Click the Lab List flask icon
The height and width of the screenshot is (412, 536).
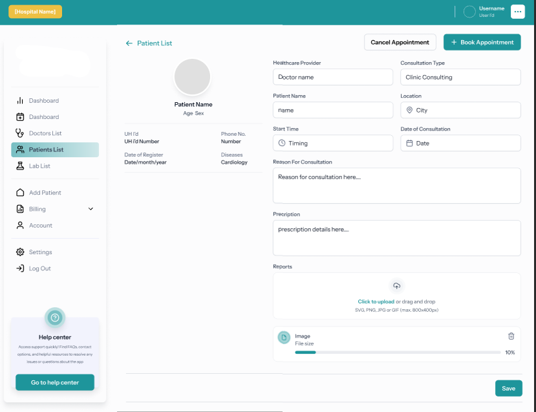(x=20, y=166)
